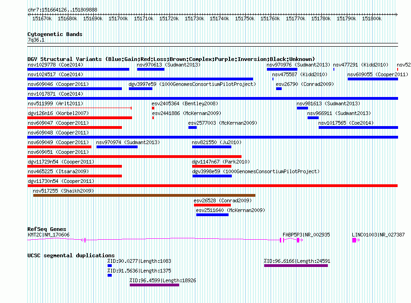Click nsv609047 (Cooper2011) label

[58, 123]
